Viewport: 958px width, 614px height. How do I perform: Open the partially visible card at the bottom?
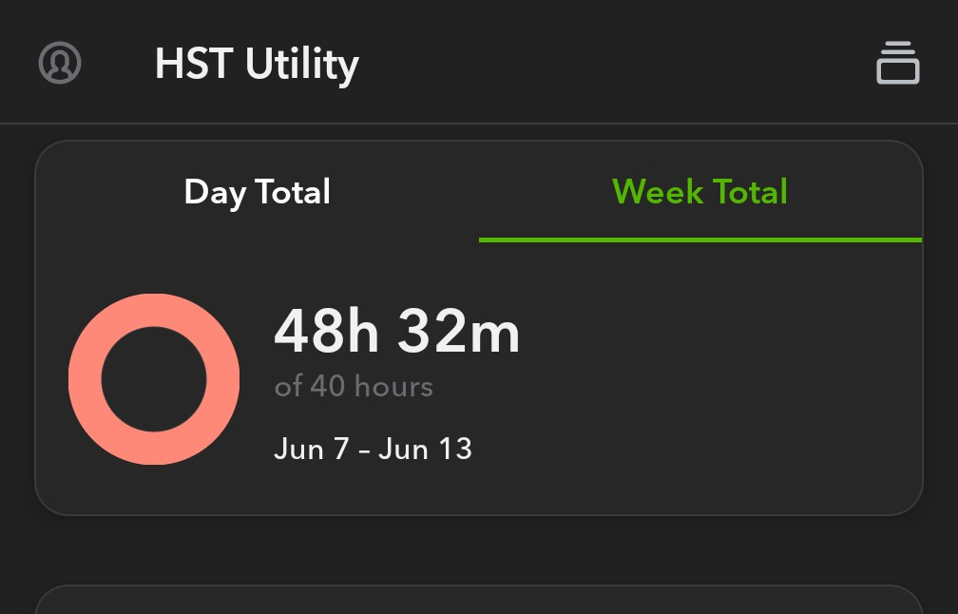click(x=479, y=600)
